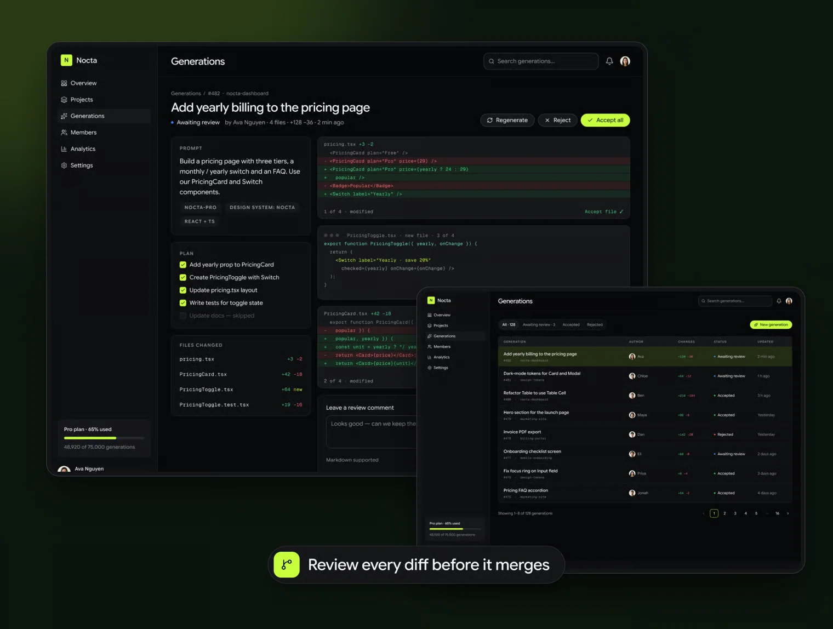This screenshot has width=833, height=629.
Task: Open Members in the large window's sidebar
Action: 104,133
